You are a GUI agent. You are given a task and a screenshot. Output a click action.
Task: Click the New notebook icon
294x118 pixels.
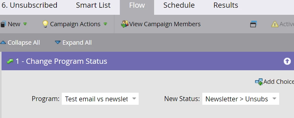pos(2,24)
